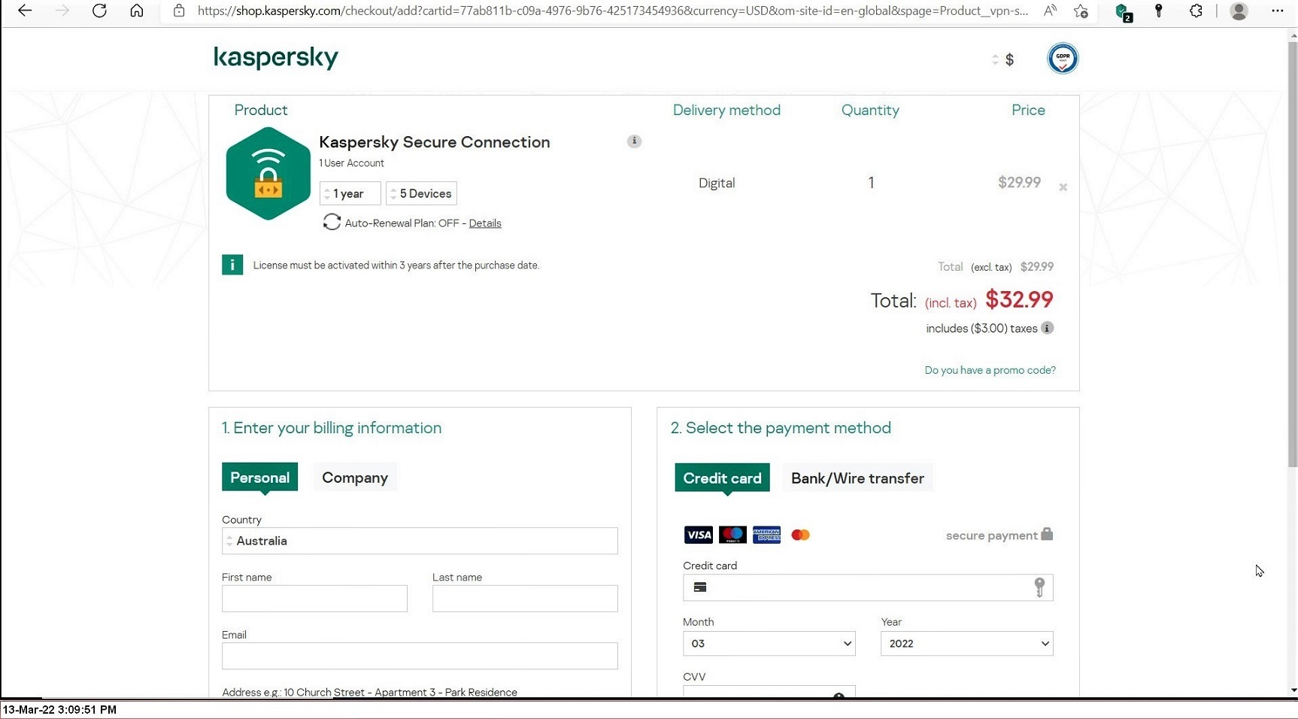The width and height of the screenshot is (1298, 719).
Task: Click into the First name field
Action: click(x=314, y=599)
